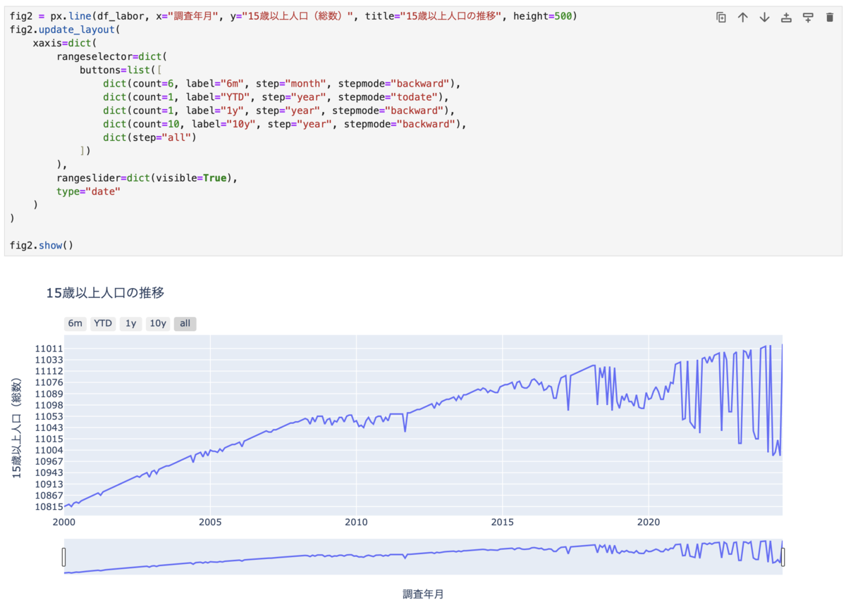Select the 10y range button
The height and width of the screenshot is (607, 846).
(158, 324)
